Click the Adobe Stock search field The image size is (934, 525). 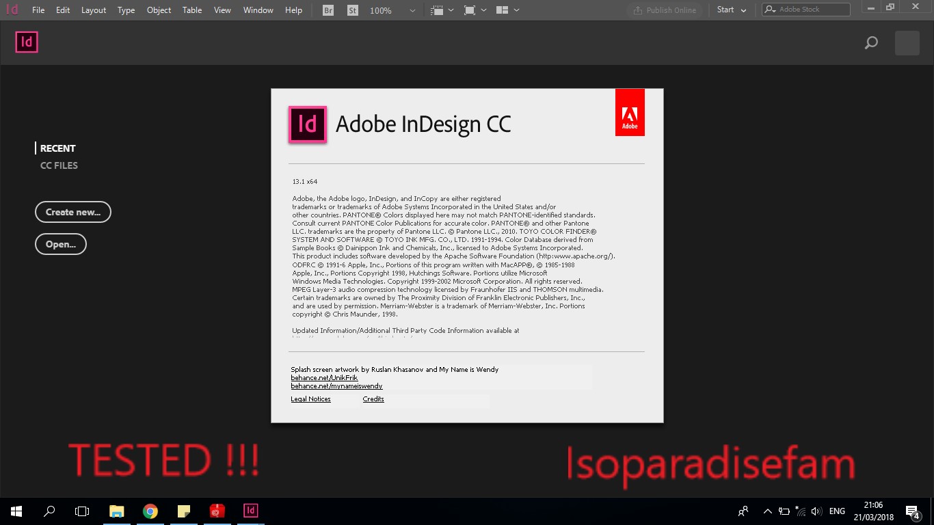pos(806,10)
